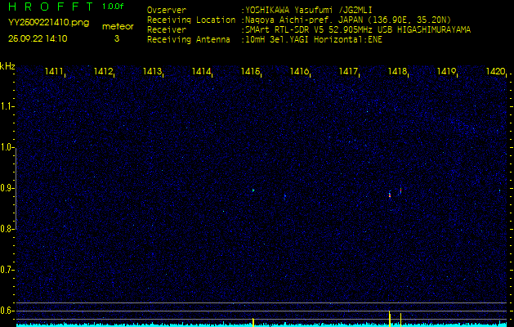Viewport: 514px width, 327px height.
Task: Jump to the 1415 time marker
Action: pyautogui.click(x=251, y=72)
